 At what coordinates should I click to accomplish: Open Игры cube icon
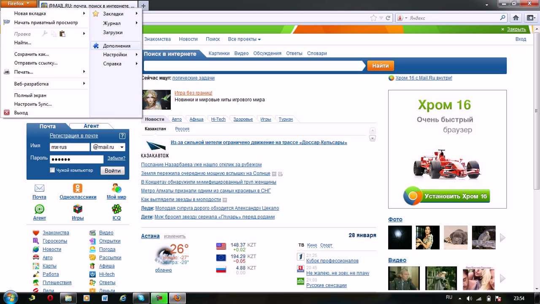pyautogui.click(x=78, y=209)
